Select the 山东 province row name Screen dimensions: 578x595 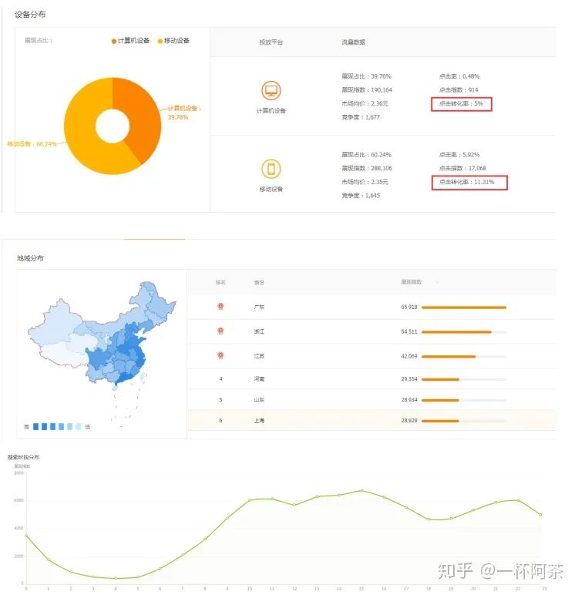(x=259, y=400)
